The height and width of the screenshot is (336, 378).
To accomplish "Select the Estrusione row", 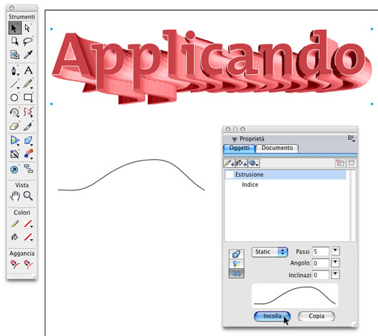I will (x=285, y=175).
